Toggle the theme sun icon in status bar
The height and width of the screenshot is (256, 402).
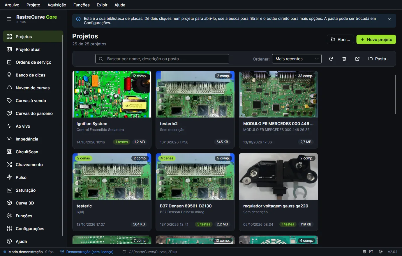click(x=381, y=252)
